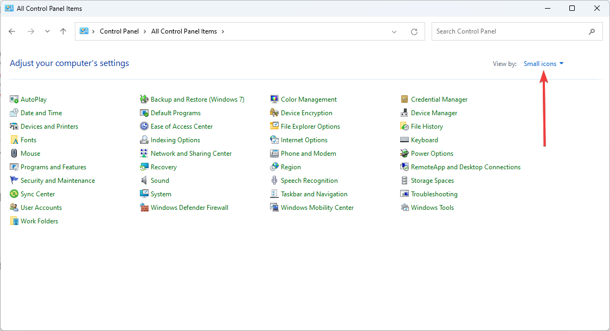Open the Power Options link

pyautogui.click(x=432, y=154)
